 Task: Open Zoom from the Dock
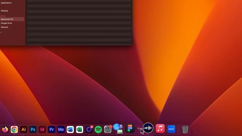(x=171, y=129)
